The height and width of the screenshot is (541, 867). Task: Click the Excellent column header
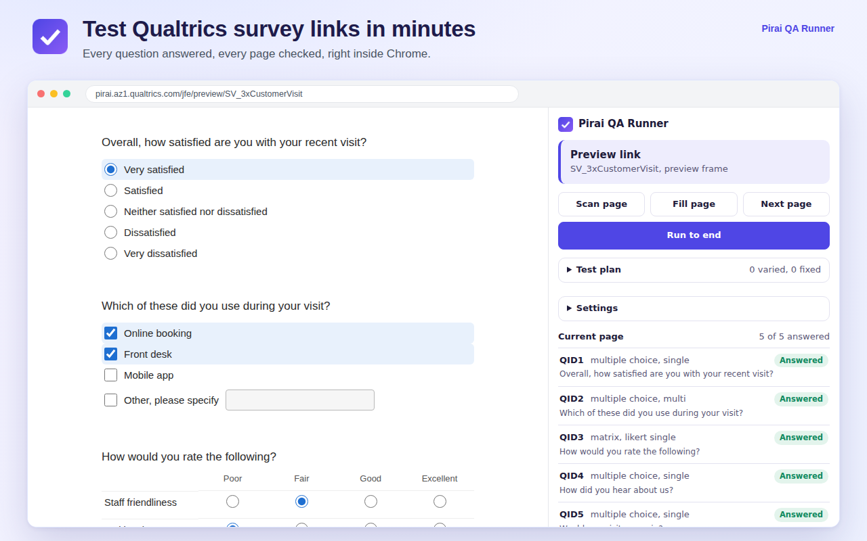[440, 479]
